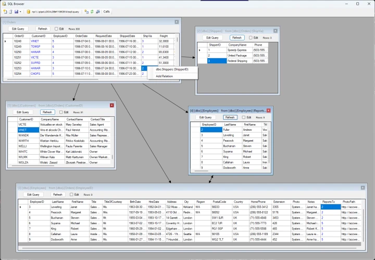
Task: Close the bottom Employees window 3
Action: coord(363,188)
